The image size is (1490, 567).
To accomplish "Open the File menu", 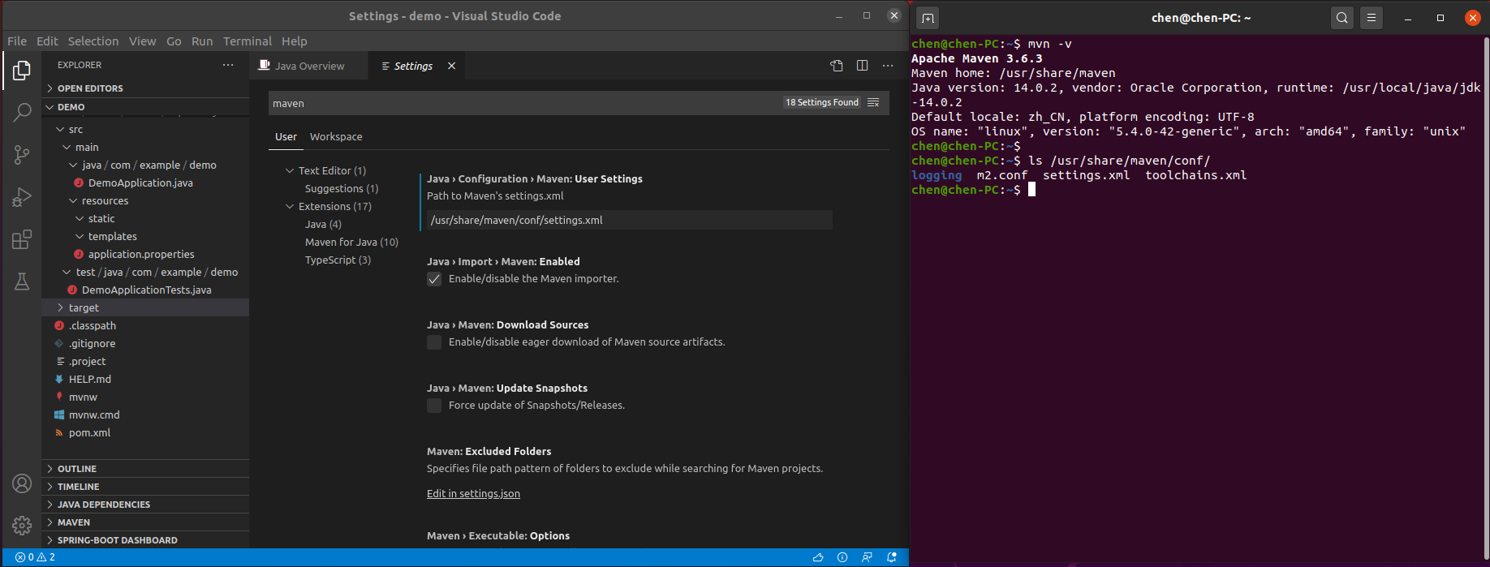I will [17, 41].
